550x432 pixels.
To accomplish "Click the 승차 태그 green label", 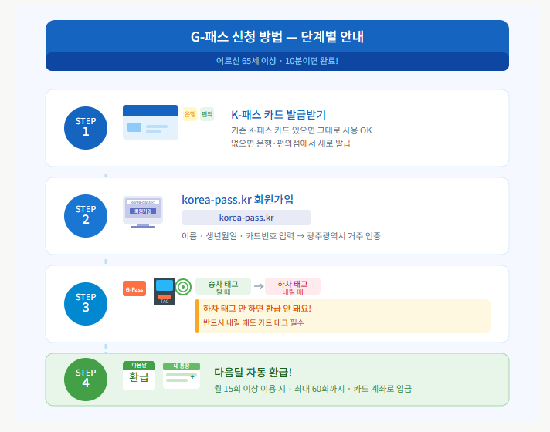I will (x=223, y=286).
